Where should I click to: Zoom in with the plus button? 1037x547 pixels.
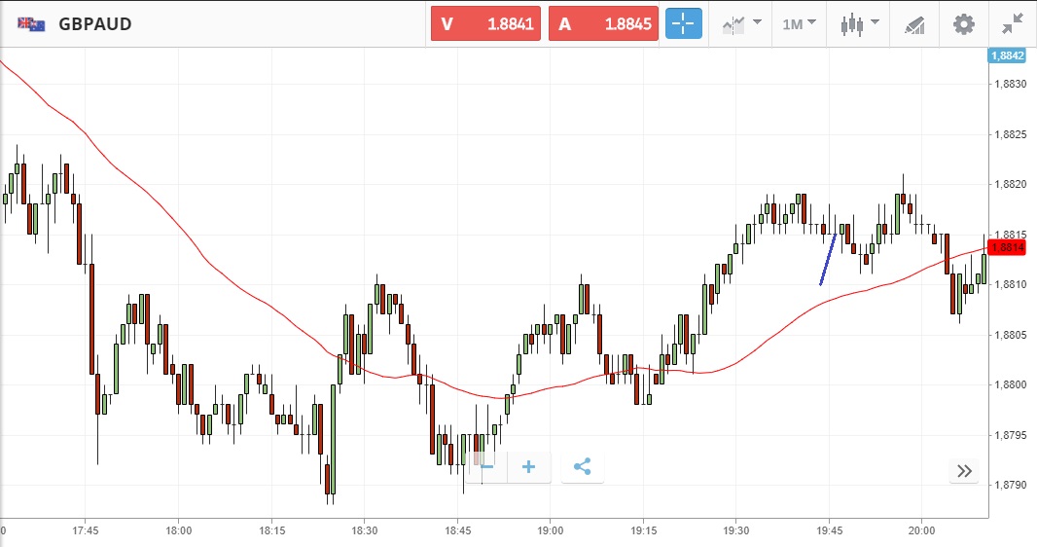coord(529,467)
